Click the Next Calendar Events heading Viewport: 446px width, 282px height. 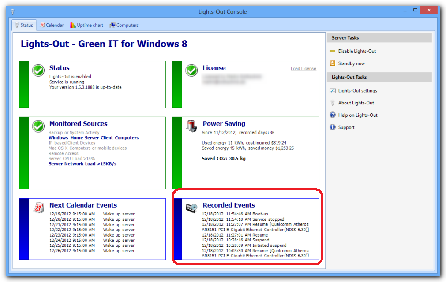point(83,205)
